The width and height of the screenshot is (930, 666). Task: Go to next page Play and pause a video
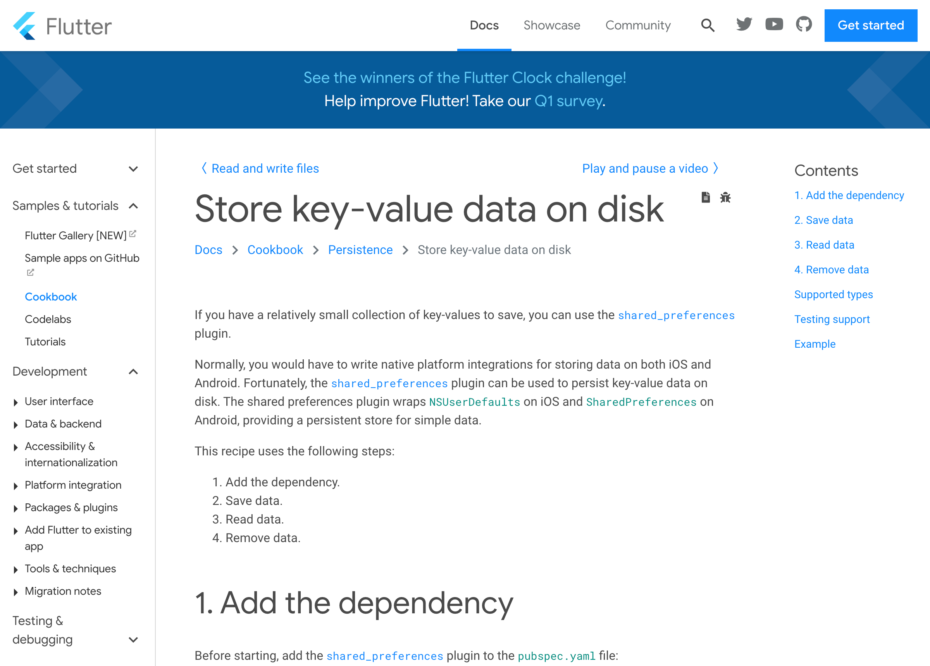[x=650, y=168]
